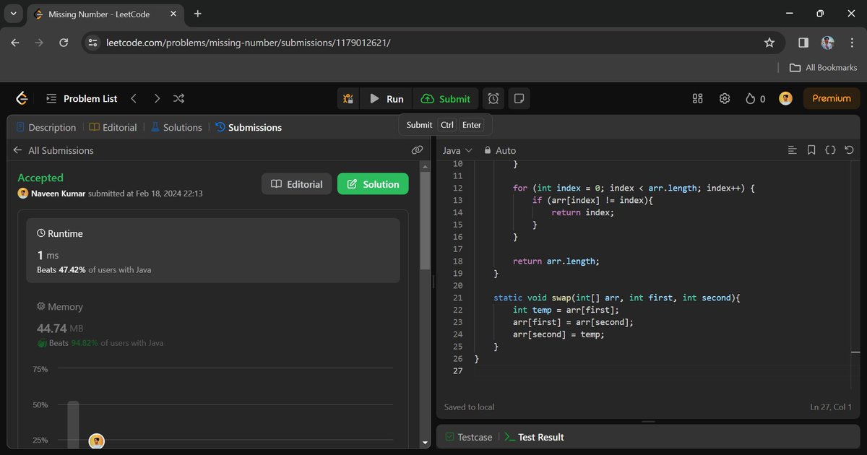Click the streak fire counter
The width and height of the screenshot is (867, 455).
tap(755, 99)
